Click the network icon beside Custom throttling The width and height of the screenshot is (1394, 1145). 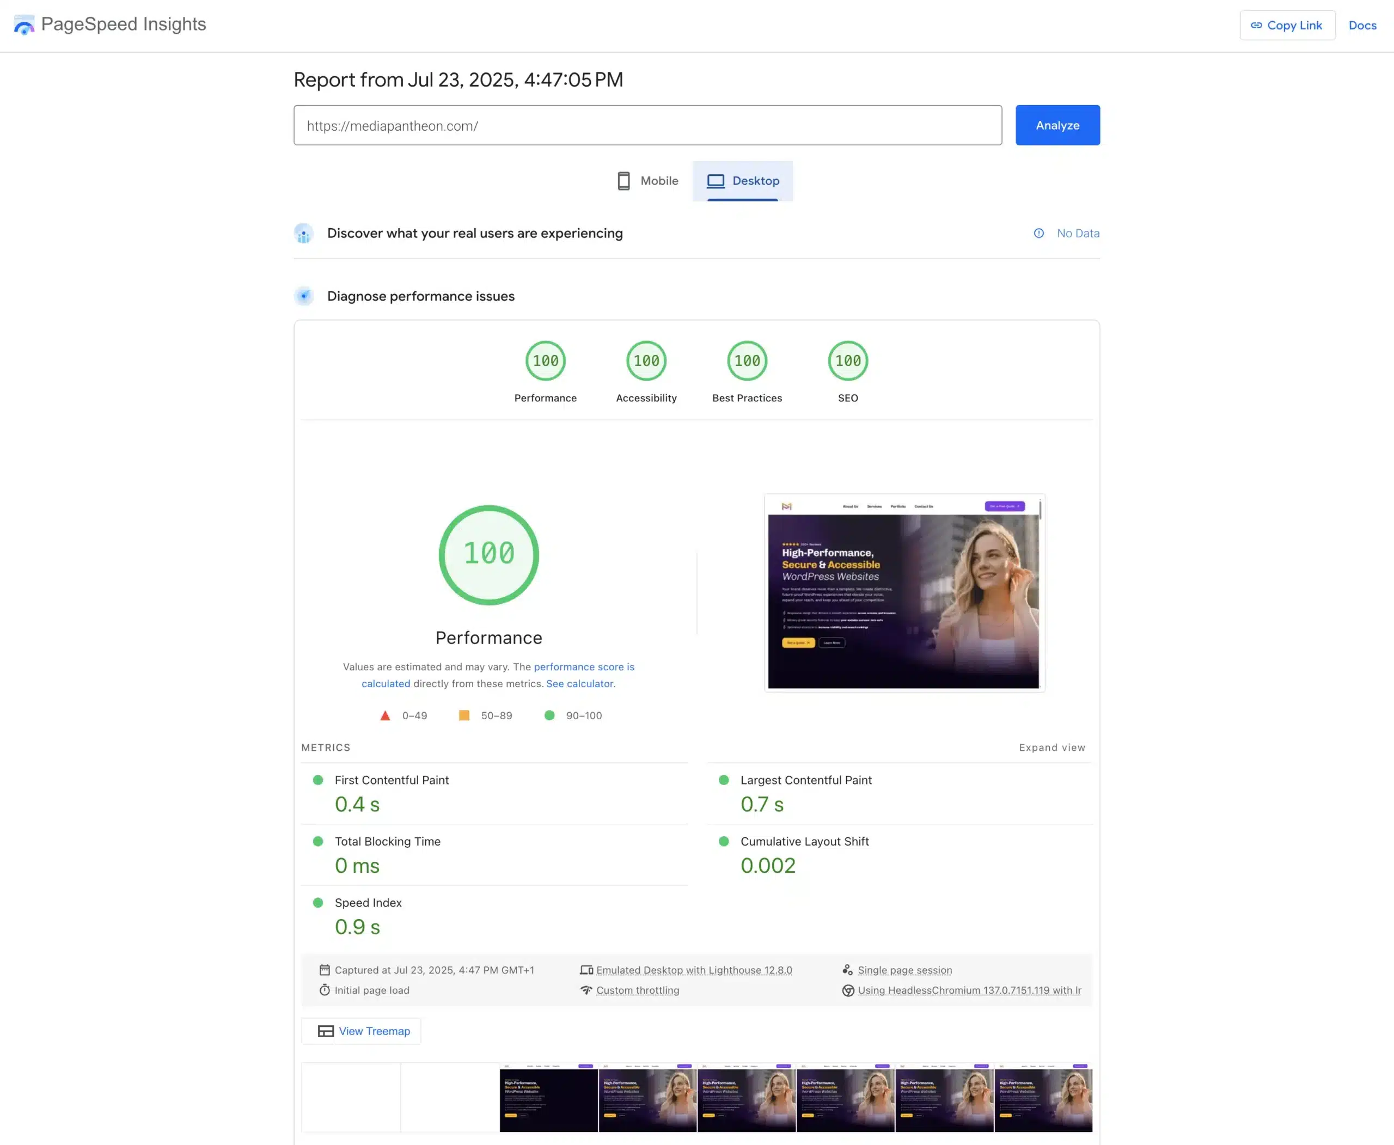[586, 990]
